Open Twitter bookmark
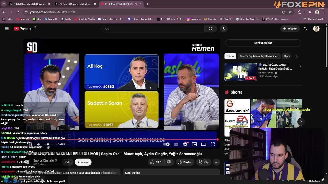The height and width of the screenshot is (184, 328). [8, 19]
